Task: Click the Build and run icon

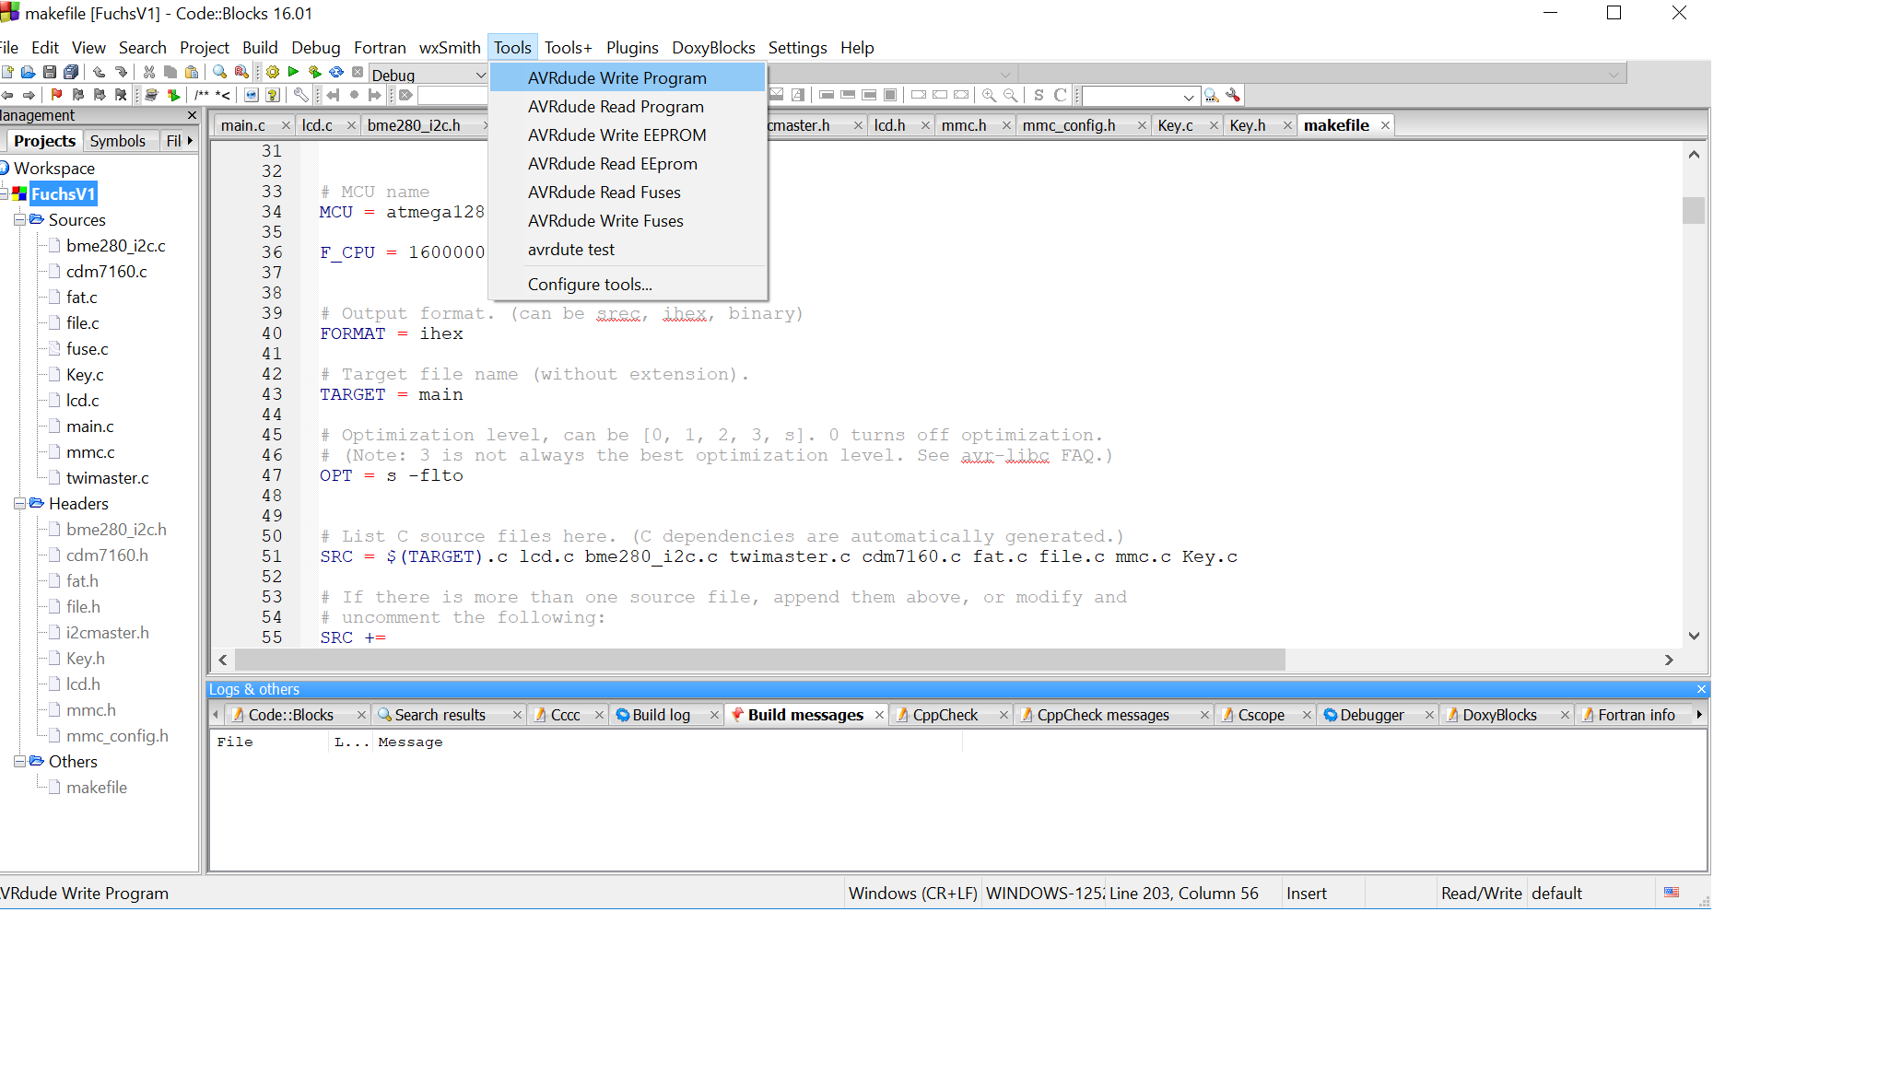Action: tap(315, 72)
